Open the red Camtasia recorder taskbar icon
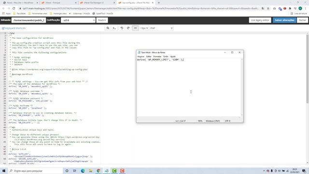The image size is (309, 174). click(x=122, y=171)
